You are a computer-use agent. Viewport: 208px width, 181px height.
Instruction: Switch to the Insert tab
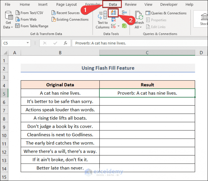[x=43, y=5]
